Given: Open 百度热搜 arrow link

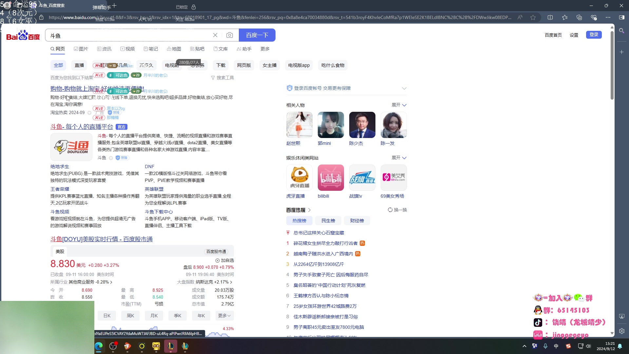Looking at the screenshot, I should tap(310, 210).
